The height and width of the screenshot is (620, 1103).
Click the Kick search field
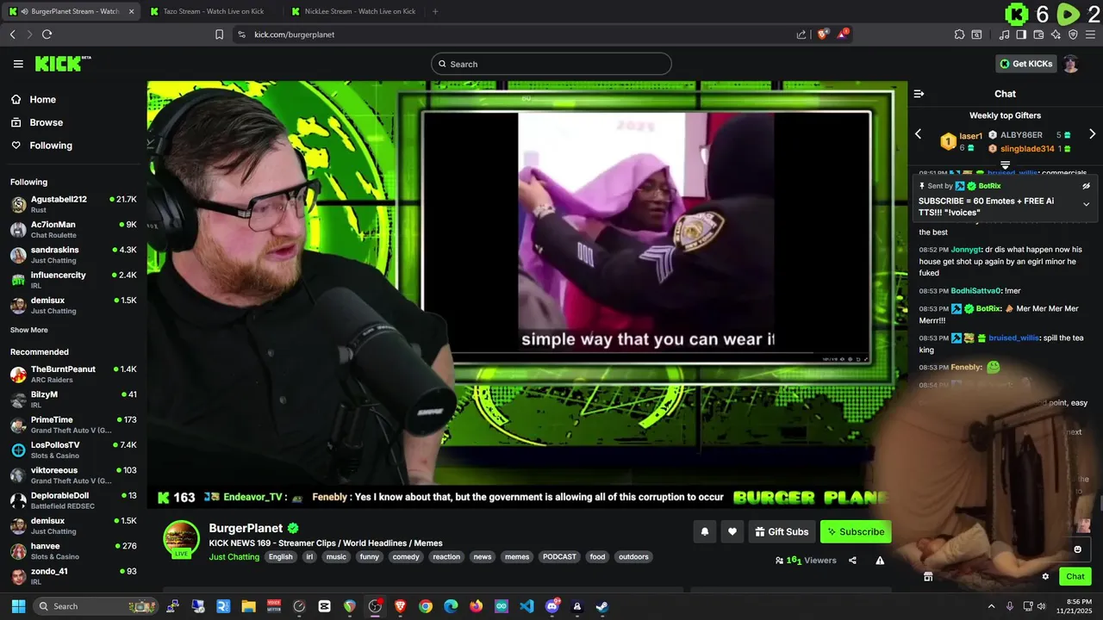pyautogui.click(x=551, y=64)
